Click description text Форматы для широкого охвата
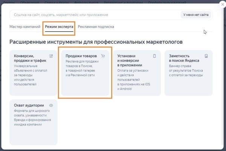226x151 pixels. pyautogui.click(x=32, y=117)
